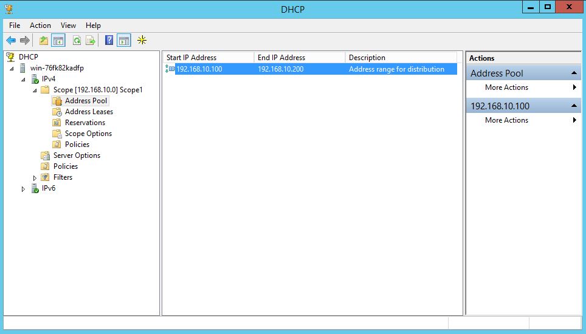Click More Actions under Address Pool
Screen dimensions: 586x334
pyautogui.click(x=506, y=87)
